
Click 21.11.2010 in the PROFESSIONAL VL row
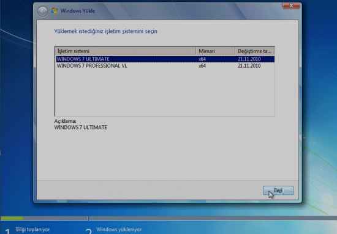coord(249,65)
